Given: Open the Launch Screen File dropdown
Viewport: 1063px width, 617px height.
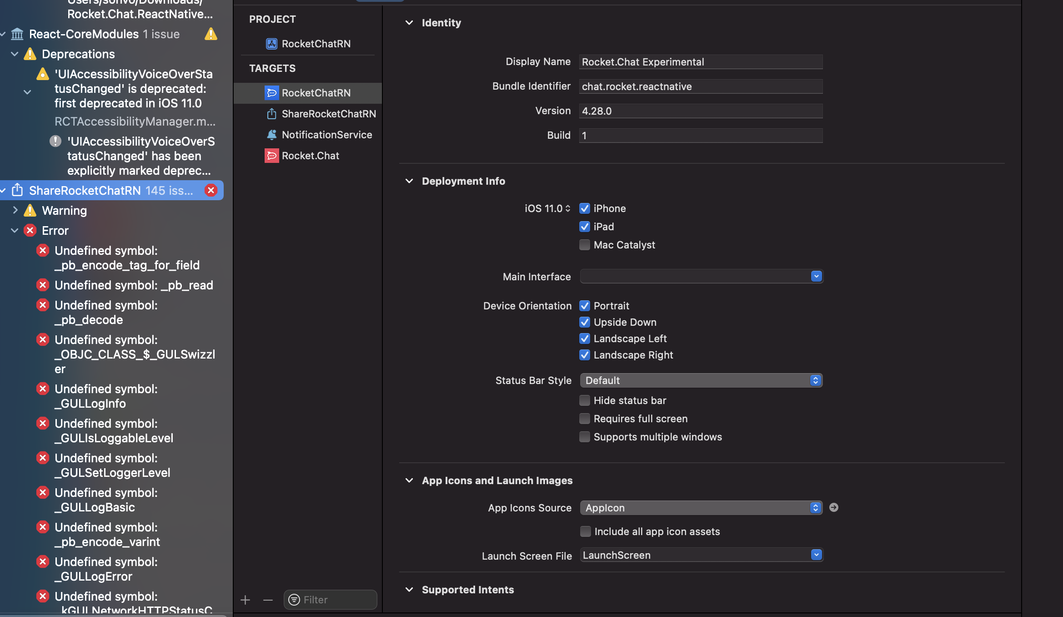Looking at the screenshot, I should [x=816, y=555].
